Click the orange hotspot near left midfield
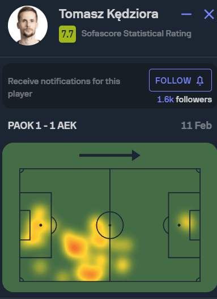 [x=74, y=247]
